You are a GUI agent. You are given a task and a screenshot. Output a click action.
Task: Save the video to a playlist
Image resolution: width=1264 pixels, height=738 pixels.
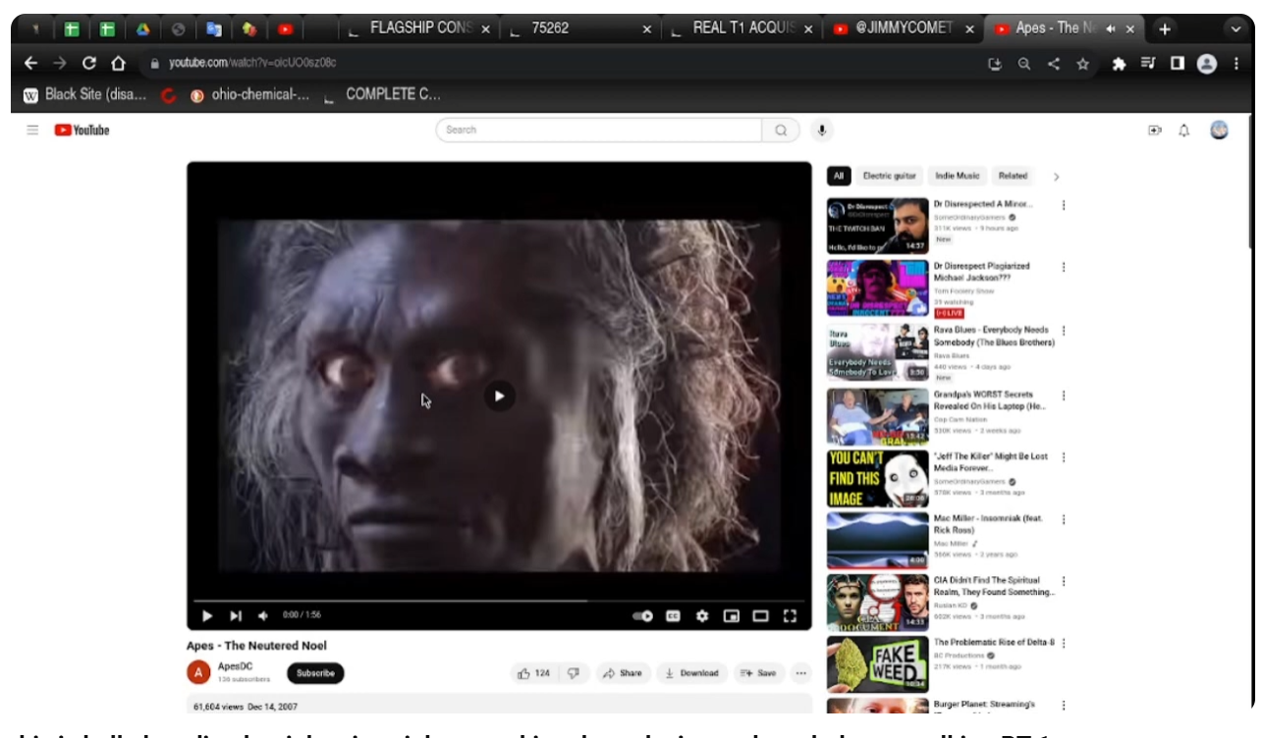(757, 673)
